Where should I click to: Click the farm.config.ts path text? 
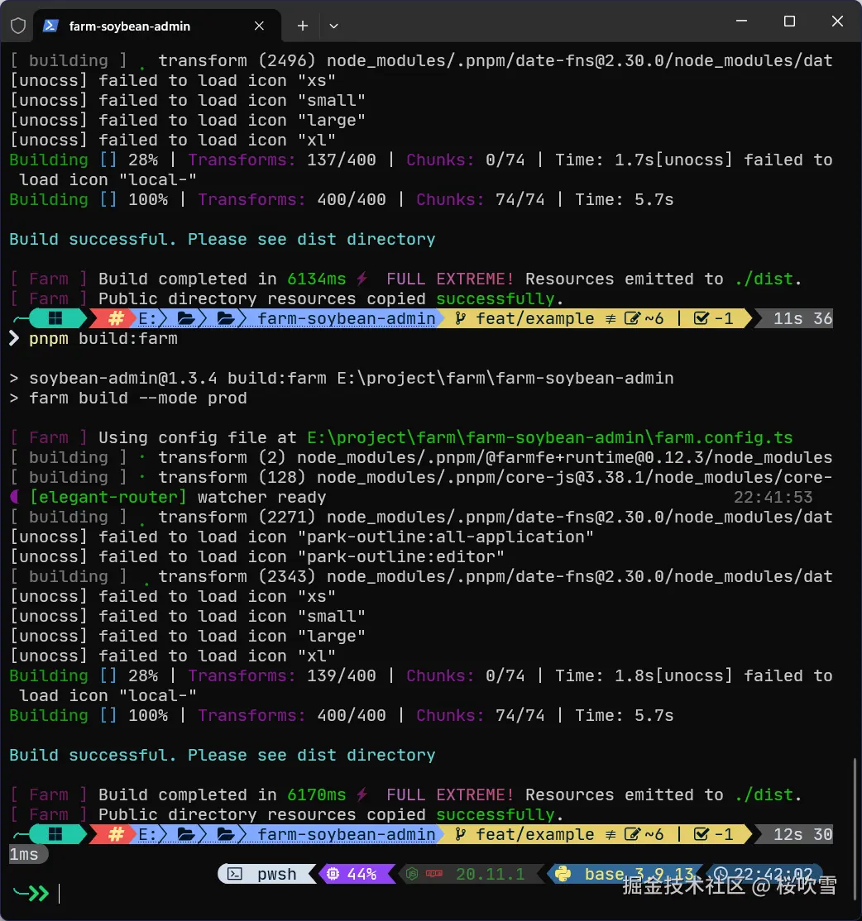point(549,437)
